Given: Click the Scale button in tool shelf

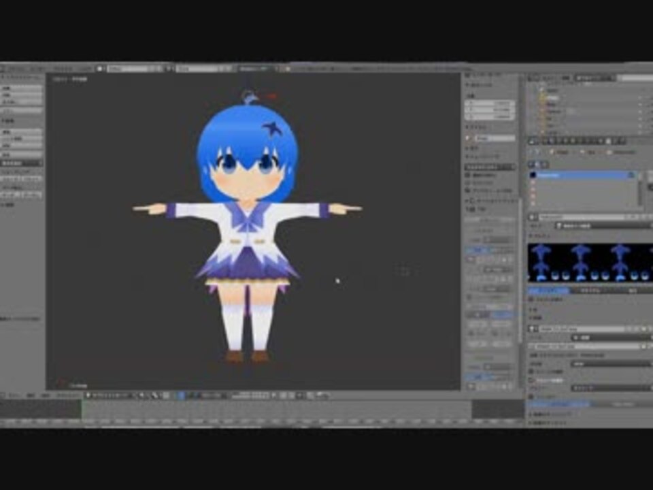Looking at the screenshot, I should 22,101.
